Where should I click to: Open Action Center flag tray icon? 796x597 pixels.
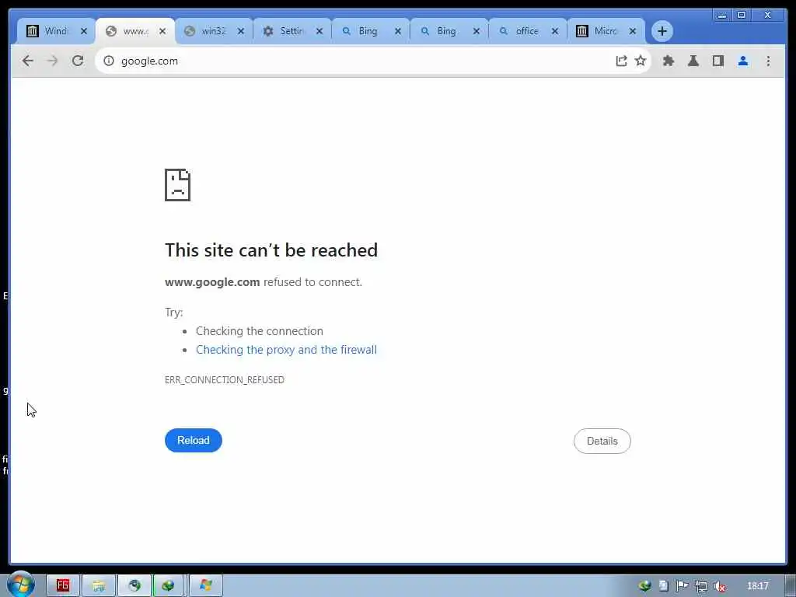point(682,586)
